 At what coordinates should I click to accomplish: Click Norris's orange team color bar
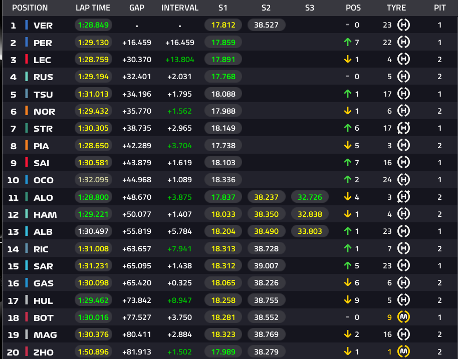tap(27, 111)
